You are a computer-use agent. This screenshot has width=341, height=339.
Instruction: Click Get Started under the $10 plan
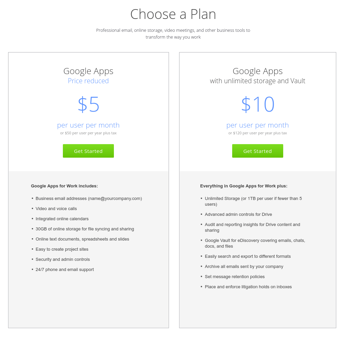258,151
